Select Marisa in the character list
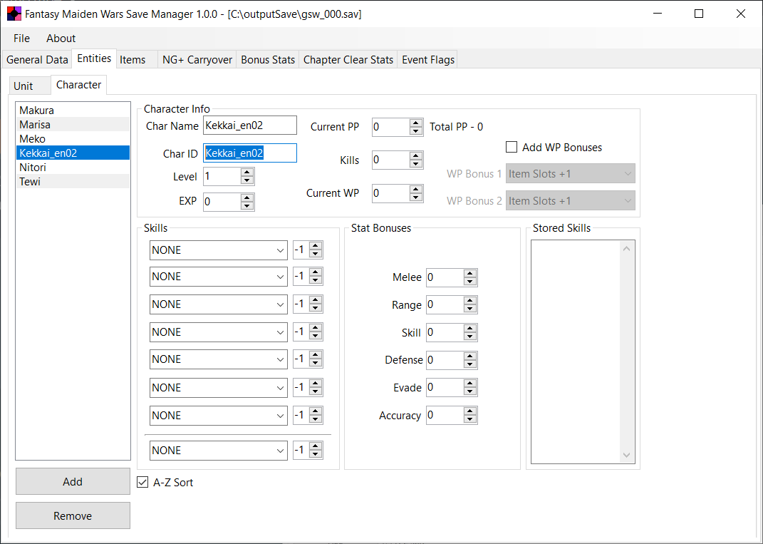 click(x=73, y=125)
